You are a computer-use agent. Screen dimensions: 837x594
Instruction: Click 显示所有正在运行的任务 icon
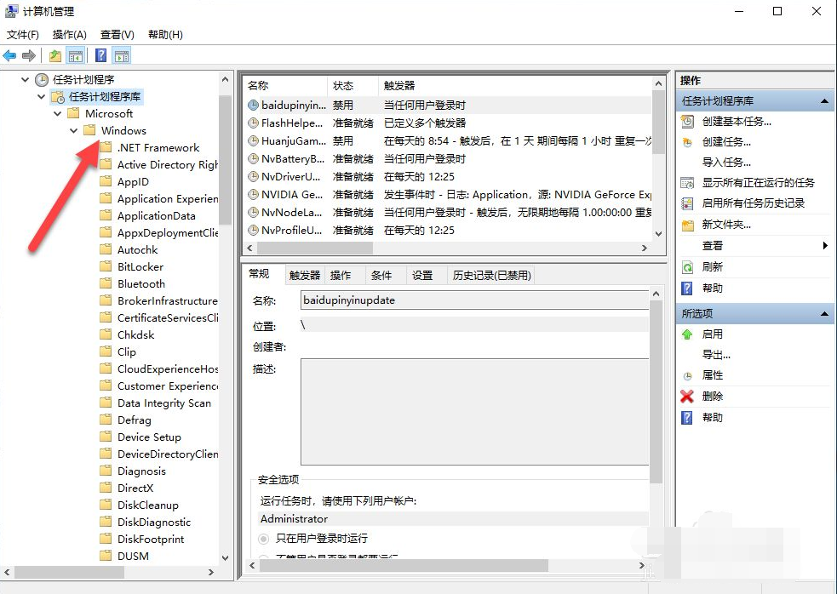tap(687, 181)
